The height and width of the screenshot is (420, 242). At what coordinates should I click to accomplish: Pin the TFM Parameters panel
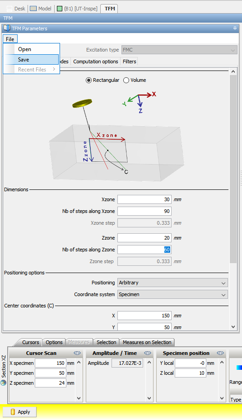point(235,28)
